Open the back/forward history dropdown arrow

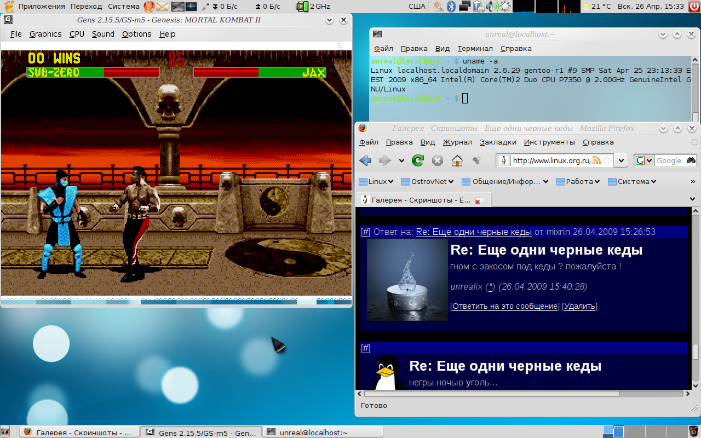401,161
